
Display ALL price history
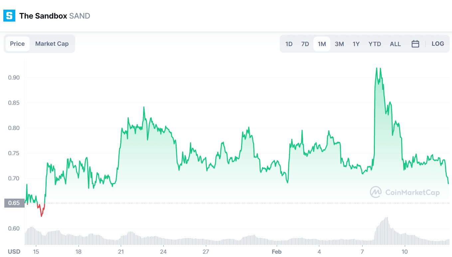(395, 44)
